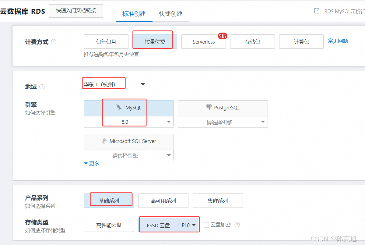Click 如何选择存储类型 help link
The image size is (365, 245).
tap(45, 230)
